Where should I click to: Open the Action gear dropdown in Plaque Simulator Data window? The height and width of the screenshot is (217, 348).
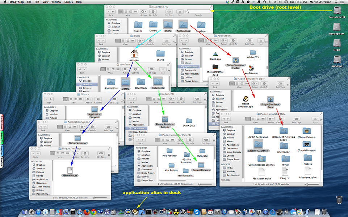click(x=271, y=119)
